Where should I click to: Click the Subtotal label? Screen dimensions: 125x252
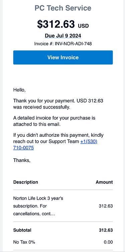click(22, 230)
